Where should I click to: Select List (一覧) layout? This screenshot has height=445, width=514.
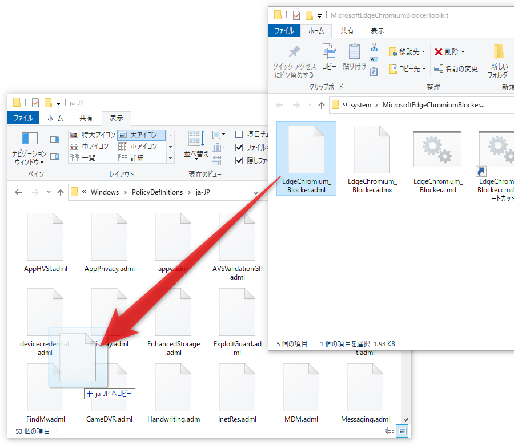[x=83, y=158]
